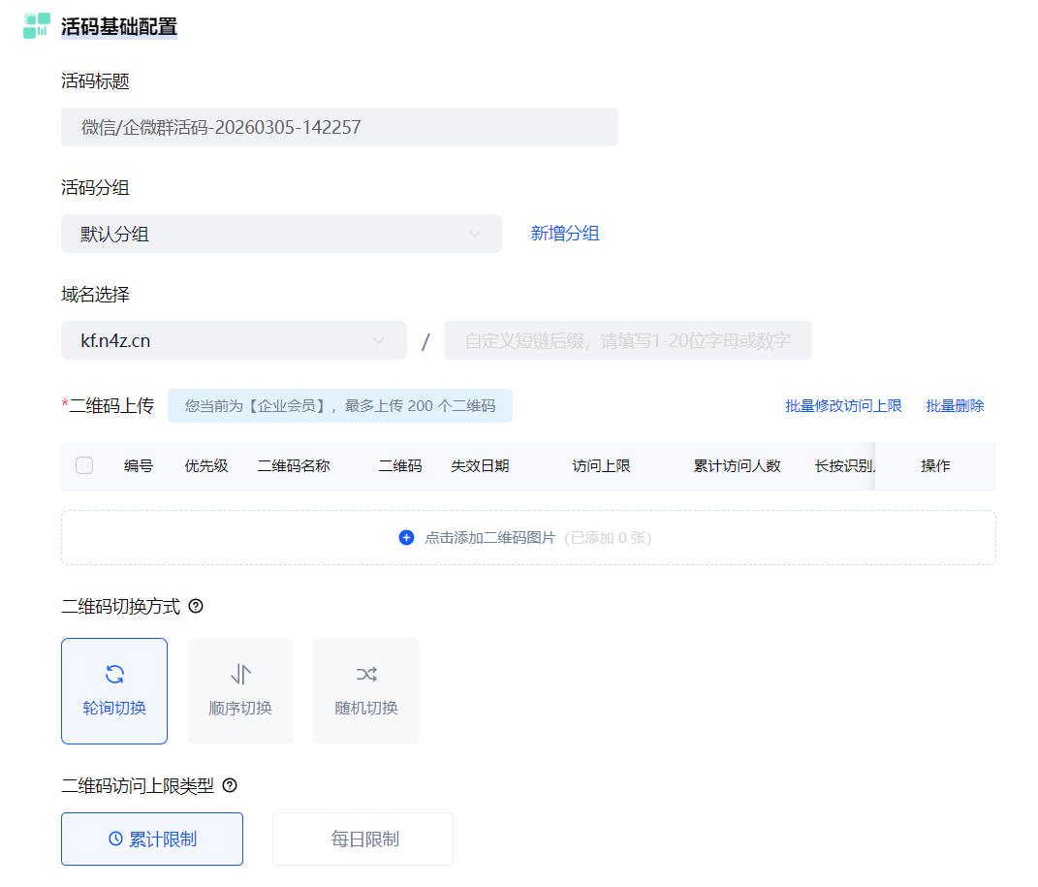Image resolution: width=1038 pixels, height=887 pixels.
Task: Open the 默认分组 group dropdown
Action: tap(281, 234)
